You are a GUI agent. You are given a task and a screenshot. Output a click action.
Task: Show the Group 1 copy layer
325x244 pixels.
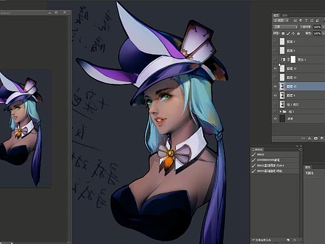tap(275, 104)
